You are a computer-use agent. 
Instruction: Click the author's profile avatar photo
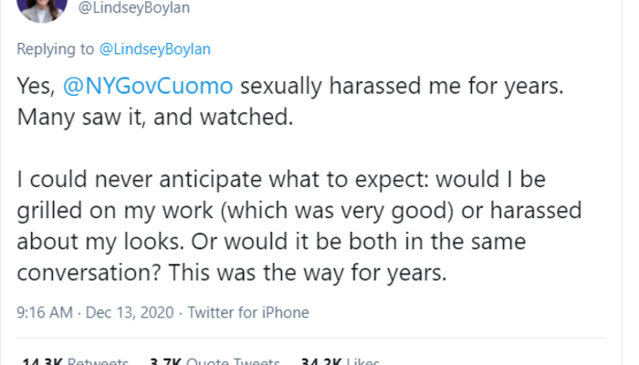click(41, 7)
